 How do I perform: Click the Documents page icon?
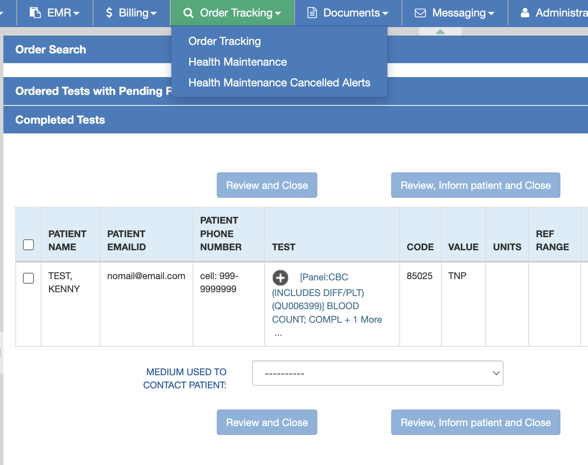pyautogui.click(x=312, y=13)
